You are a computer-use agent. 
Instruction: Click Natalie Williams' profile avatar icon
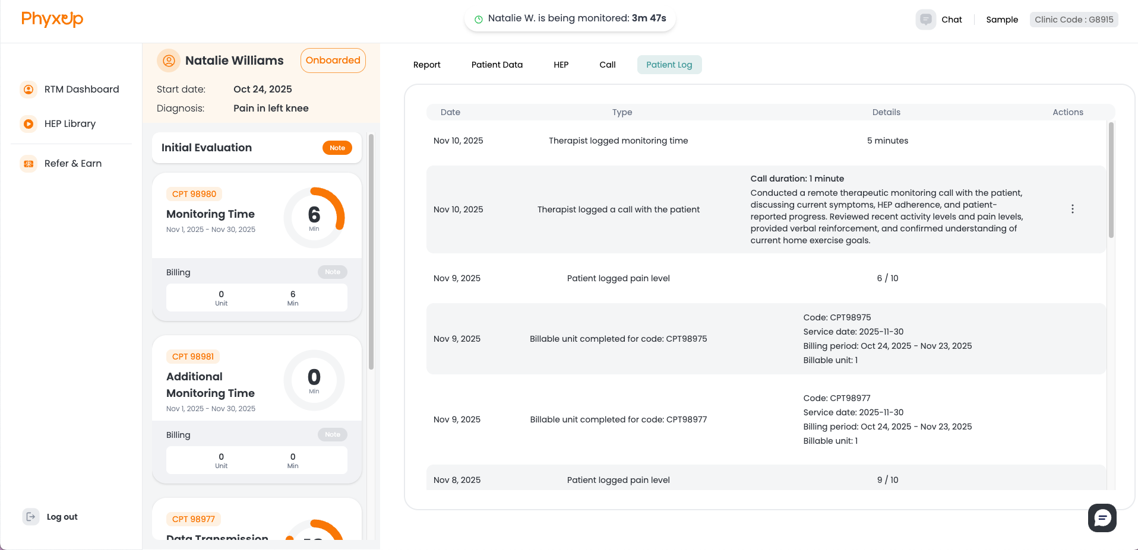(x=168, y=60)
